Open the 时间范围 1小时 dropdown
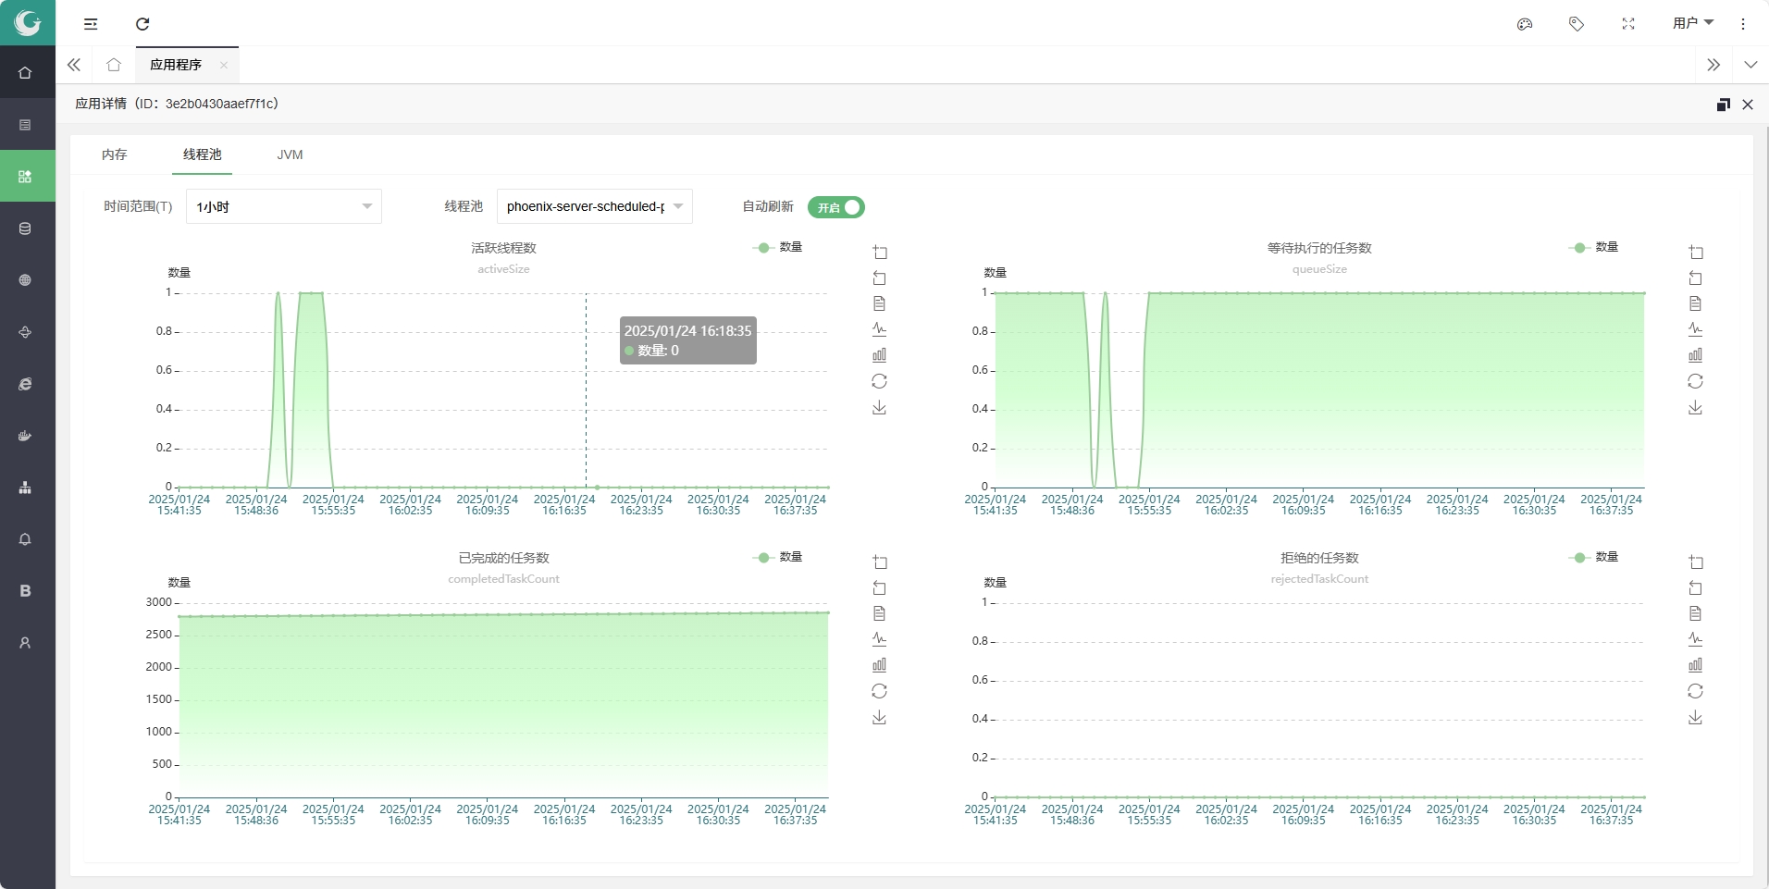 coord(284,206)
